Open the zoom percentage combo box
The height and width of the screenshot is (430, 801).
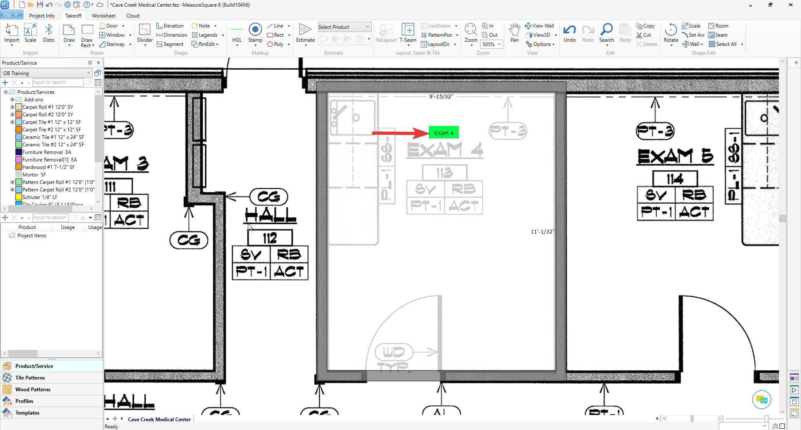click(492, 44)
